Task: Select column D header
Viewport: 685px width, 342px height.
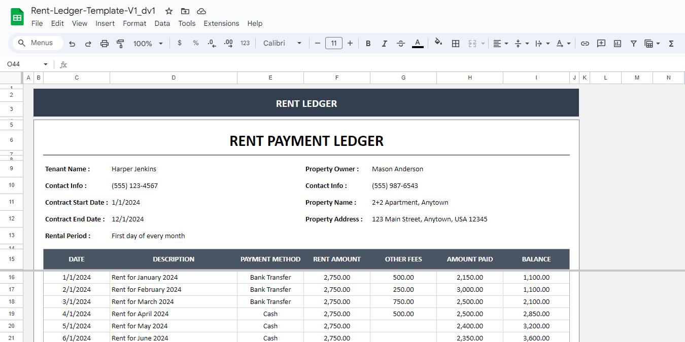Action: pyautogui.click(x=174, y=78)
